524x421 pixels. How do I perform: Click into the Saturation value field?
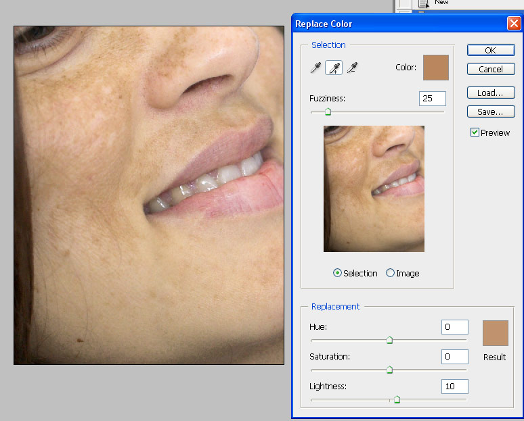tap(454, 357)
